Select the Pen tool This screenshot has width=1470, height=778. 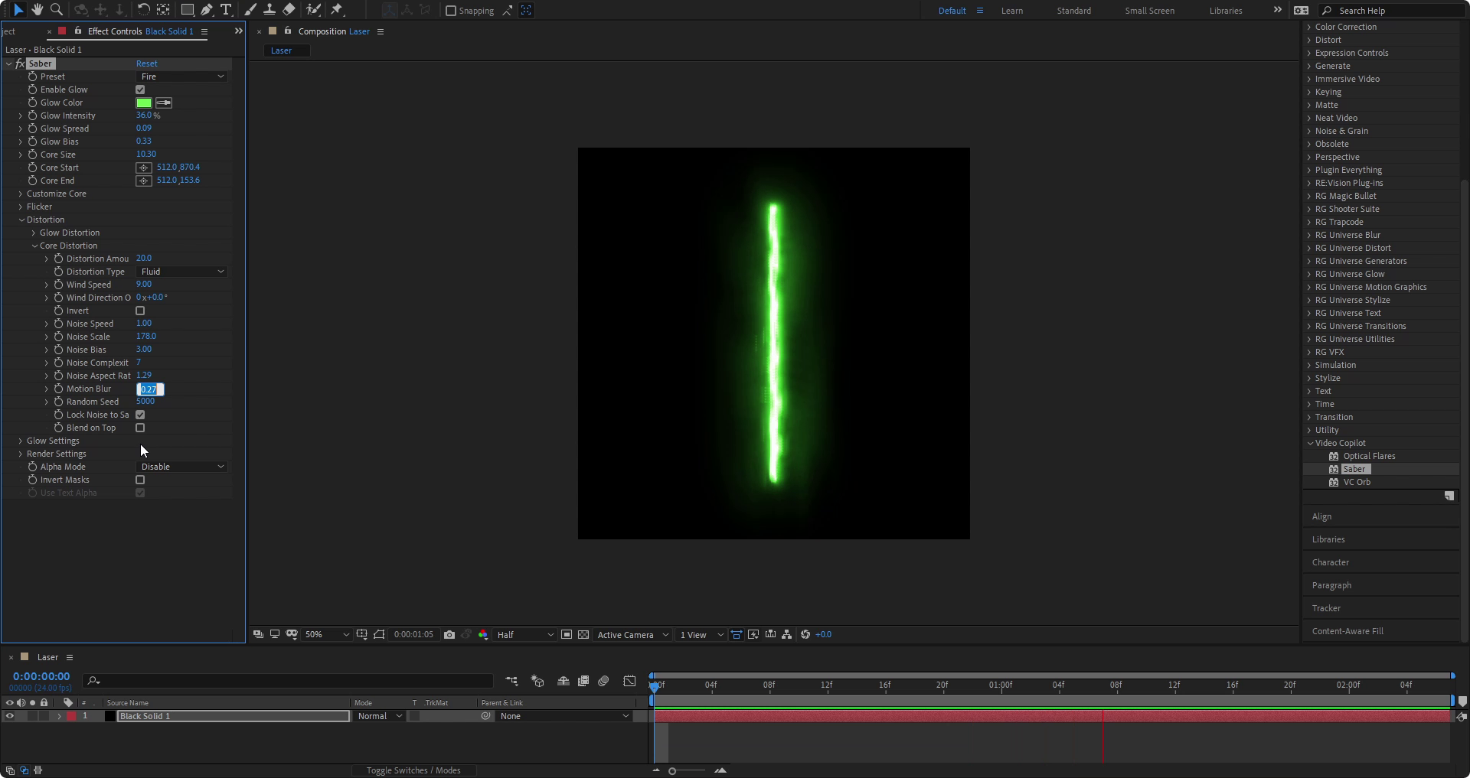click(x=207, y=10)
